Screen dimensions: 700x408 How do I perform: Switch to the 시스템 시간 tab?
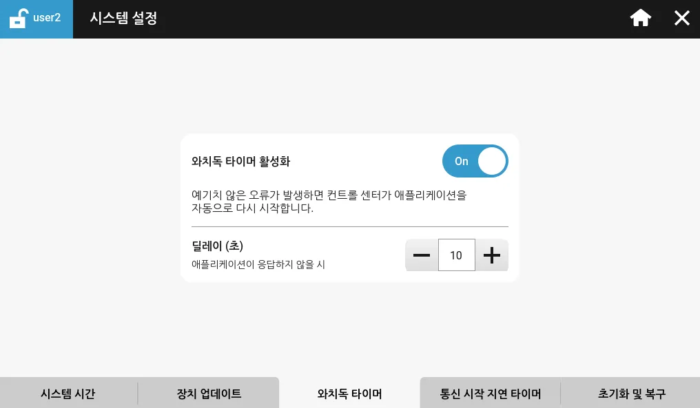pyautogui.click(x=68, y=394)
